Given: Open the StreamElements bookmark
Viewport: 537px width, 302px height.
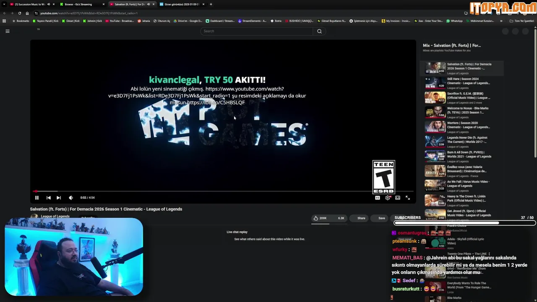Looking at the screenshot, I should tap(252, 21).
